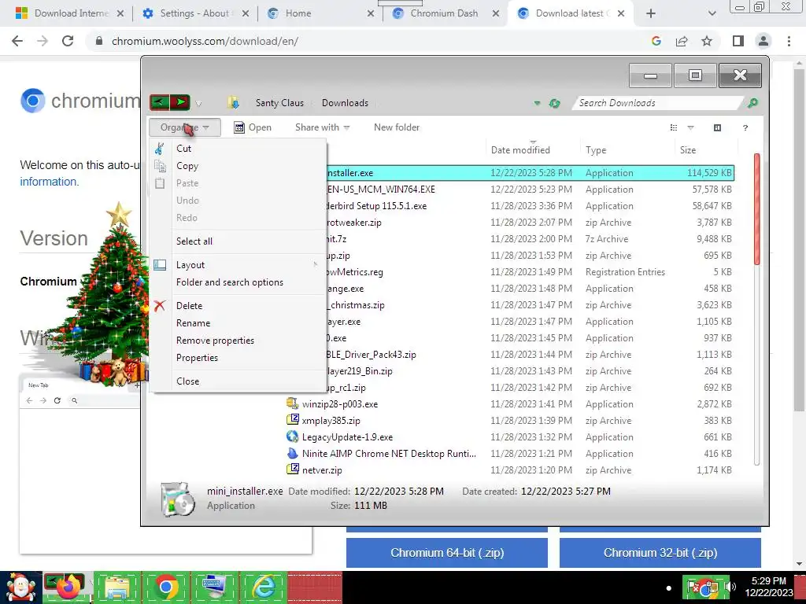Toggle the browser side panel icon
806x604 pixels.
click(x=738, y=41)
